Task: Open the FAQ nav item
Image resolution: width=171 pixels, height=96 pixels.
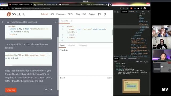Action: point(84,14)
